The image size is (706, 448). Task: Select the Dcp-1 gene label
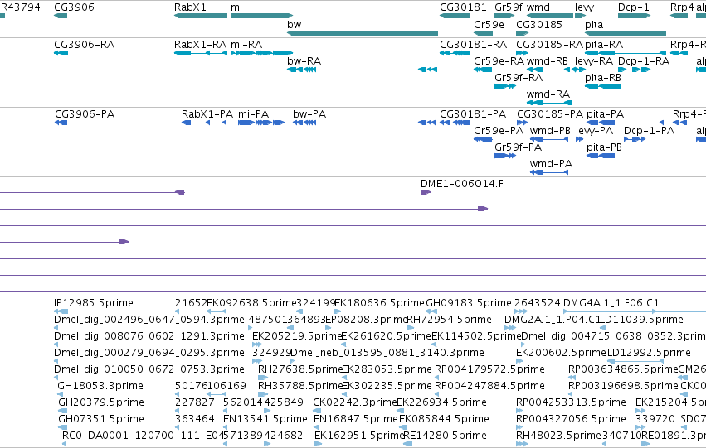(x=634, y=7)
